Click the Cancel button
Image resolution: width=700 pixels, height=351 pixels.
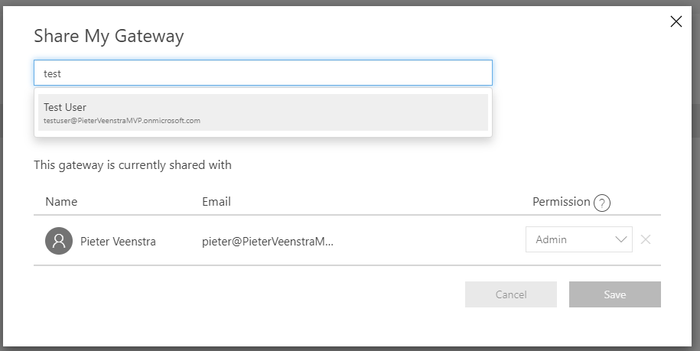(x=511, y=294)
